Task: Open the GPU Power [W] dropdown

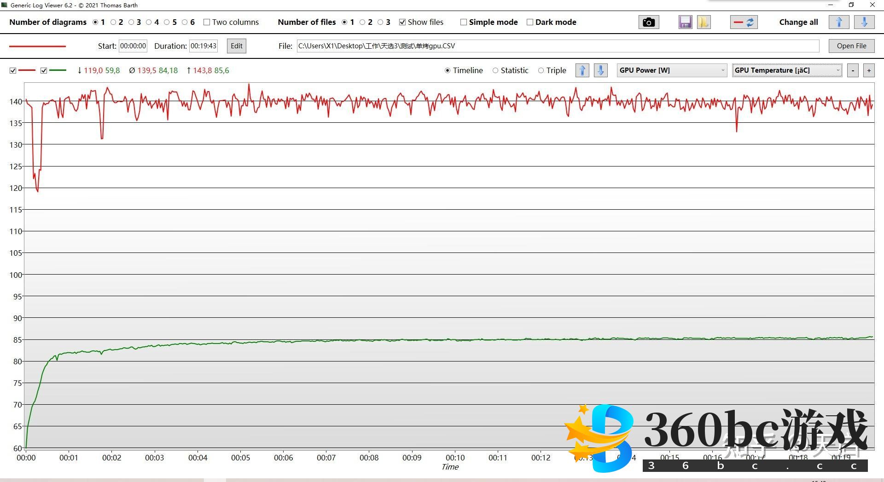Action: (672, 70)
